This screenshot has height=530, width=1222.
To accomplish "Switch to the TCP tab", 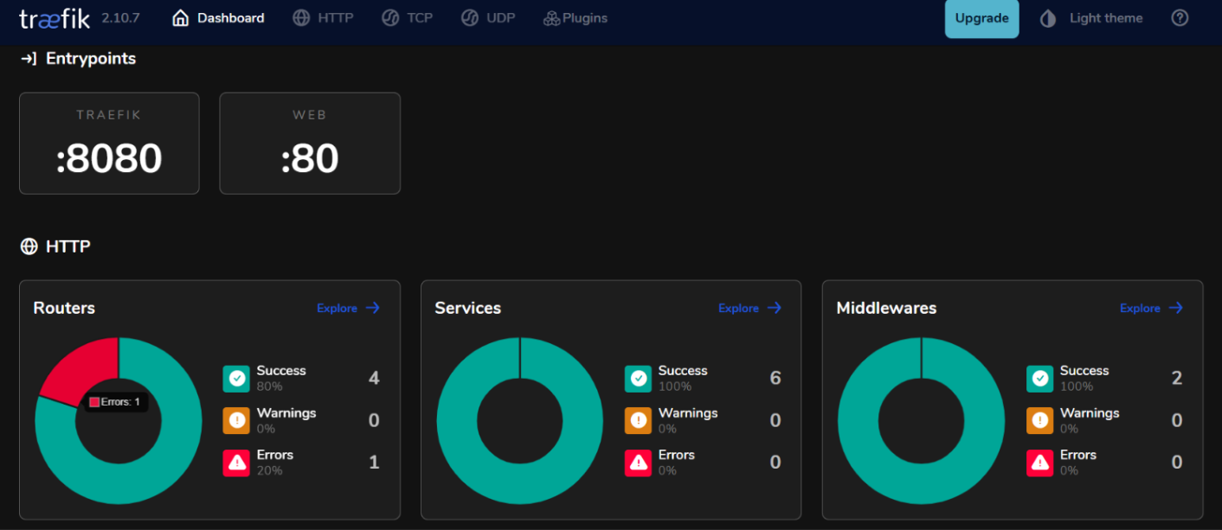I will [x=407, y=18].
